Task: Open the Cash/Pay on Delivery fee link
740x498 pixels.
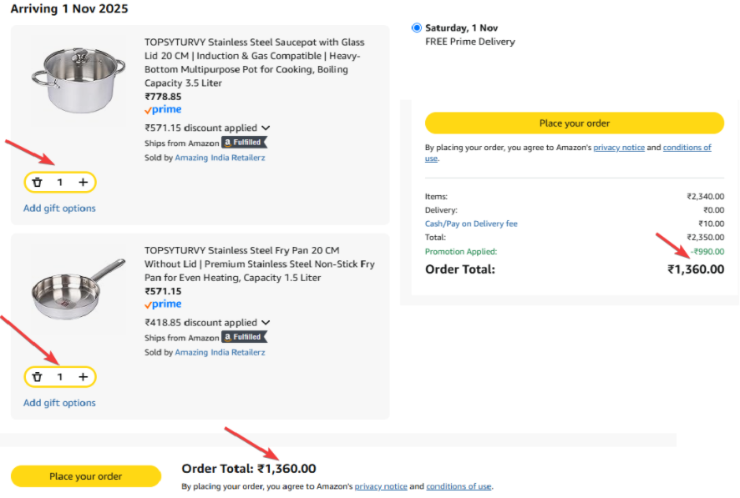Action: point(471,224)
